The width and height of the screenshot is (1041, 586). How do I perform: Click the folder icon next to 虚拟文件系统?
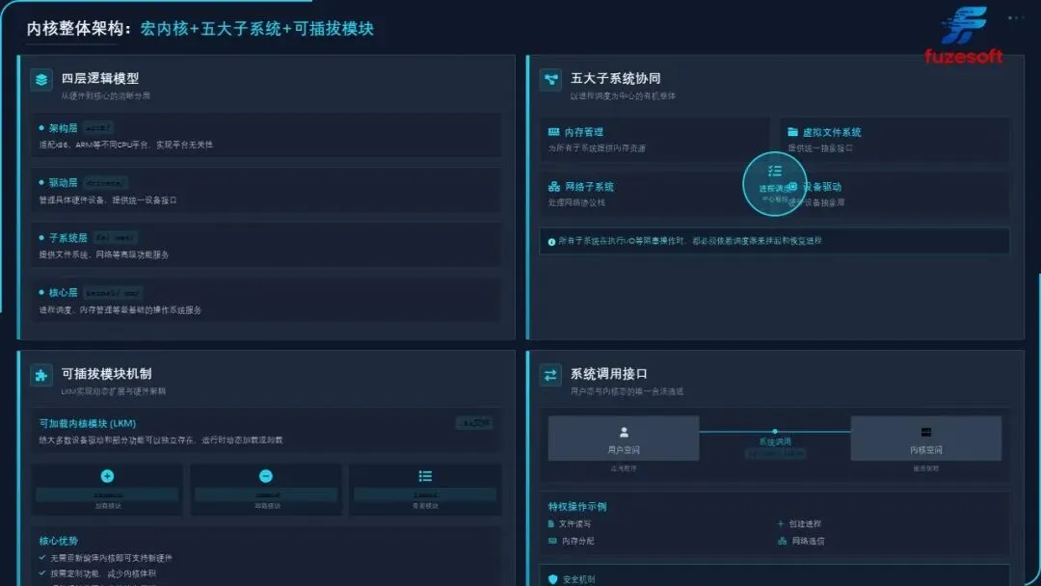pyautogui.click(x=792, y=131)
